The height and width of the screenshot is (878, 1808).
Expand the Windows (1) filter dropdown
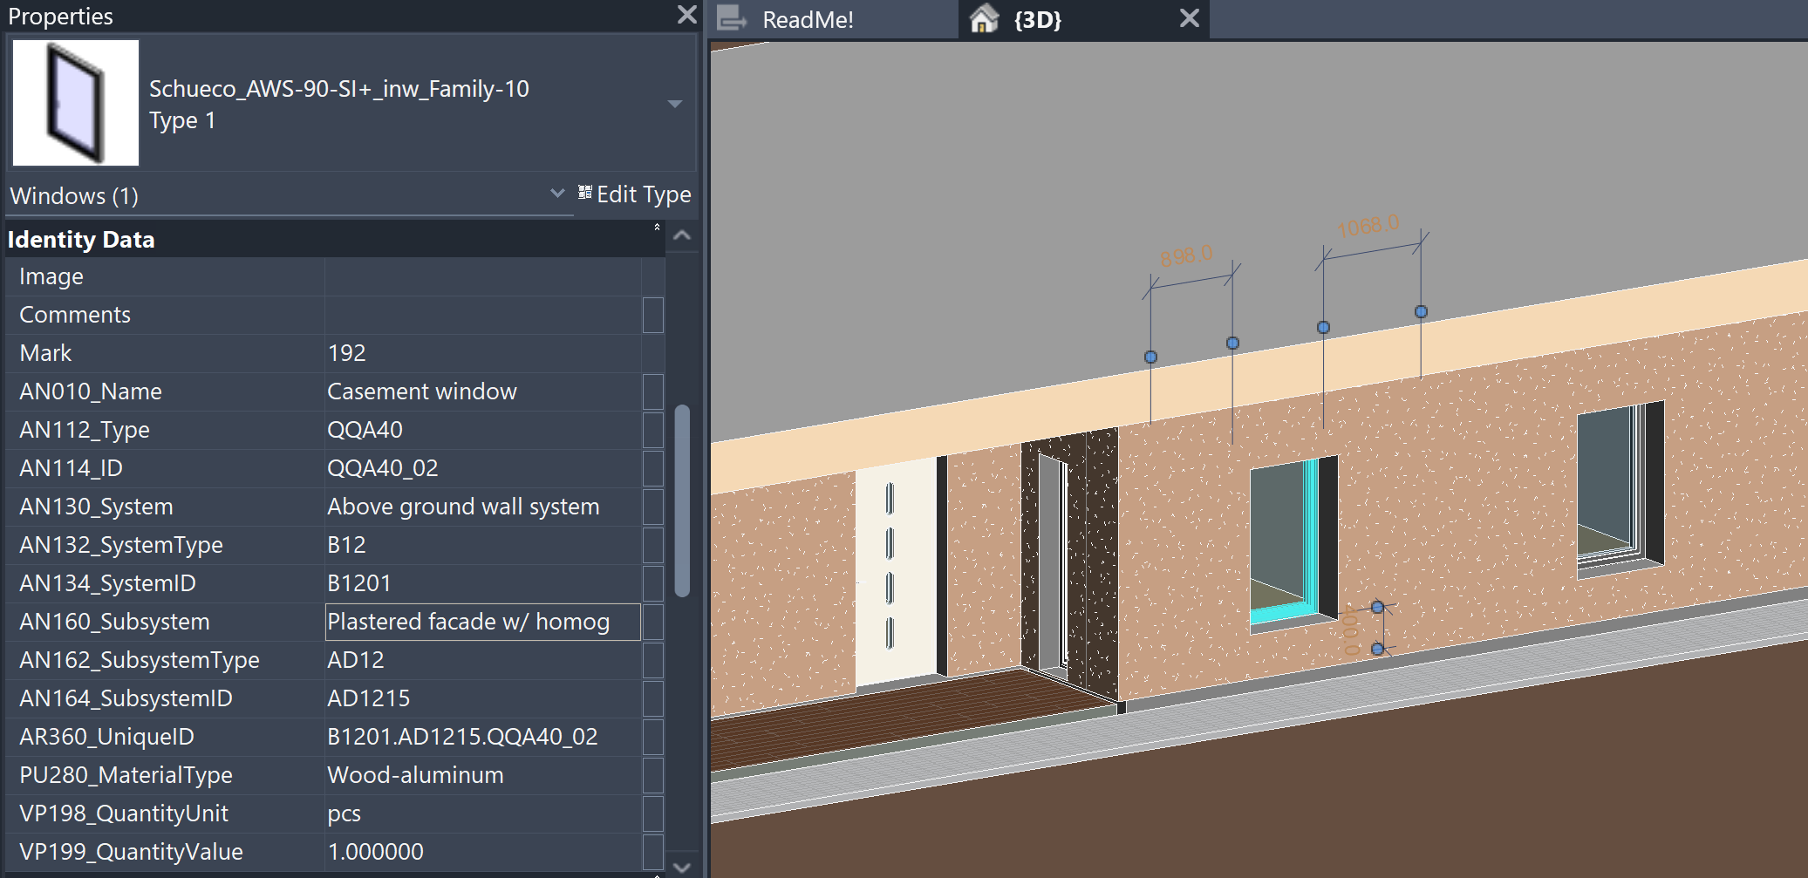tap(557, 194)
